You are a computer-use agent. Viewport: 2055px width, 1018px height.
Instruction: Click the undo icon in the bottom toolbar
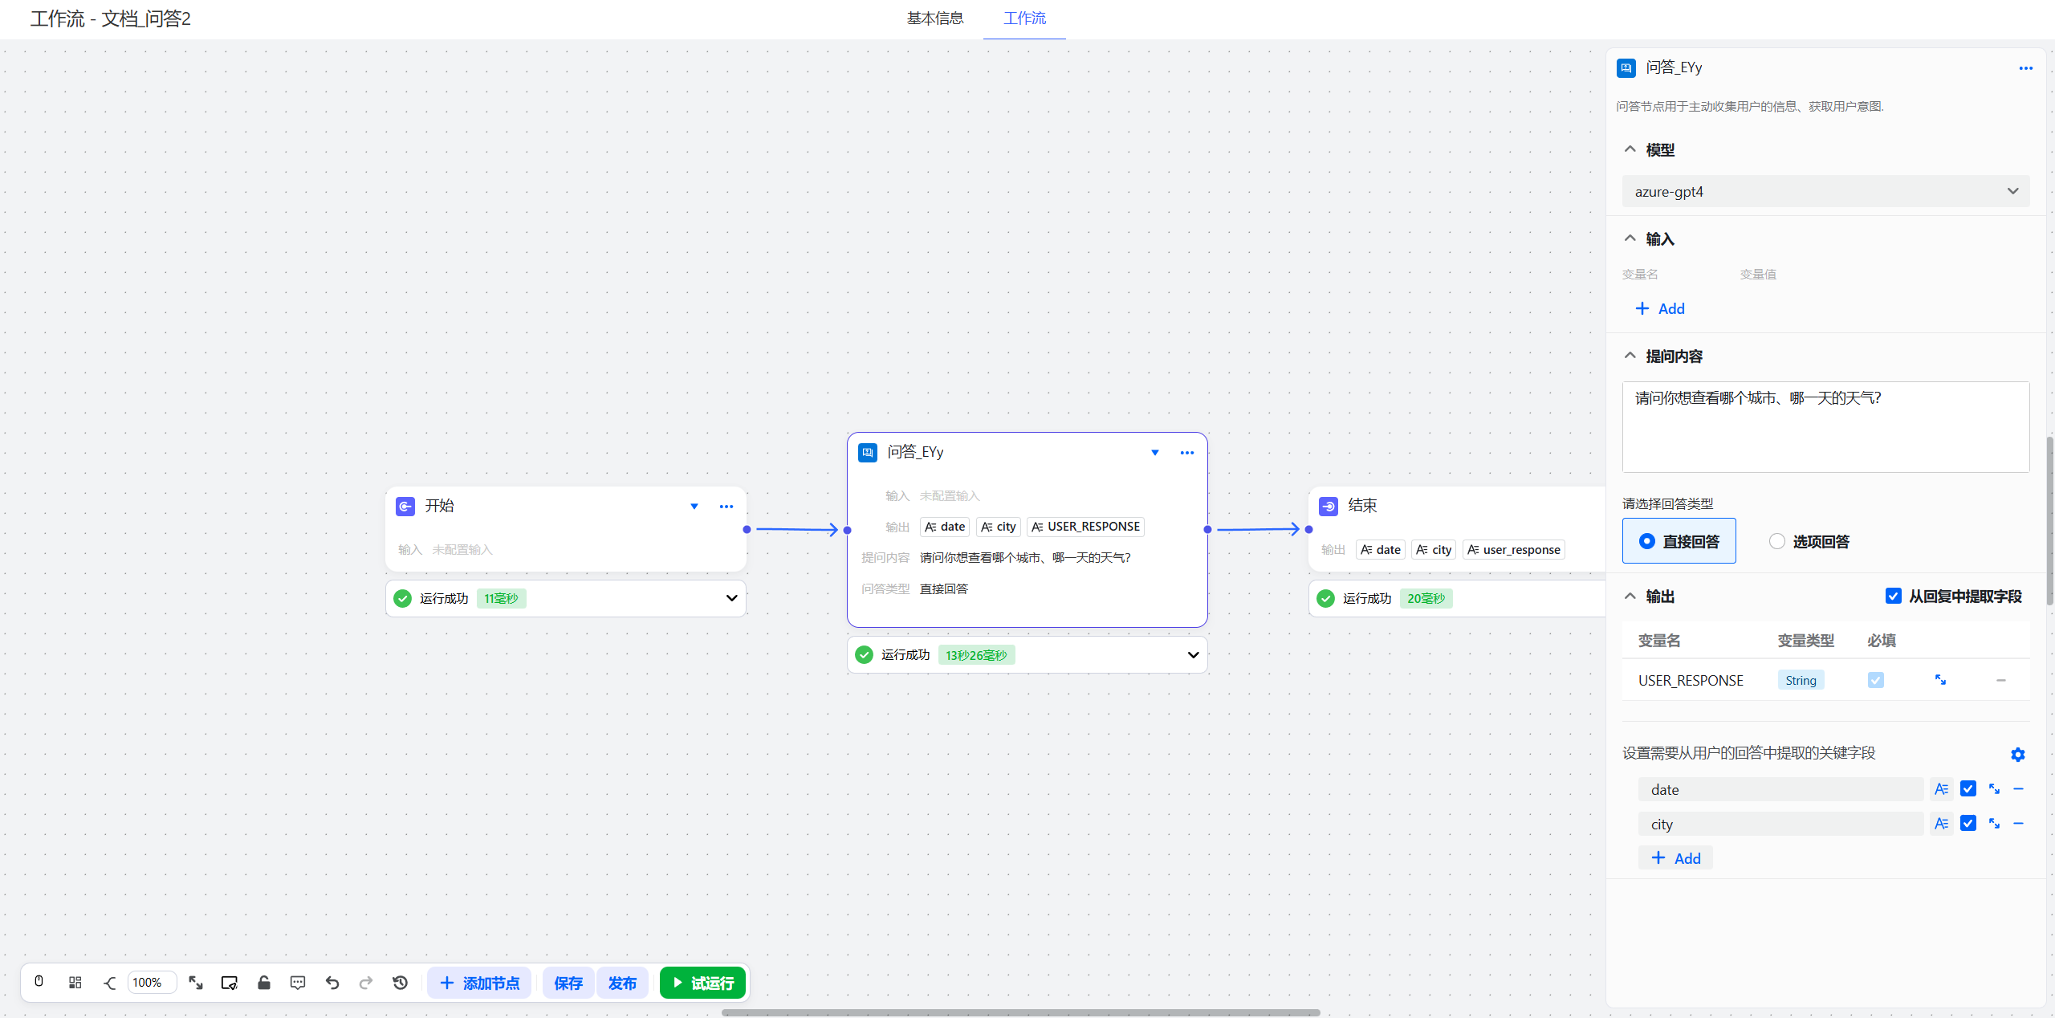pos(332,982)
